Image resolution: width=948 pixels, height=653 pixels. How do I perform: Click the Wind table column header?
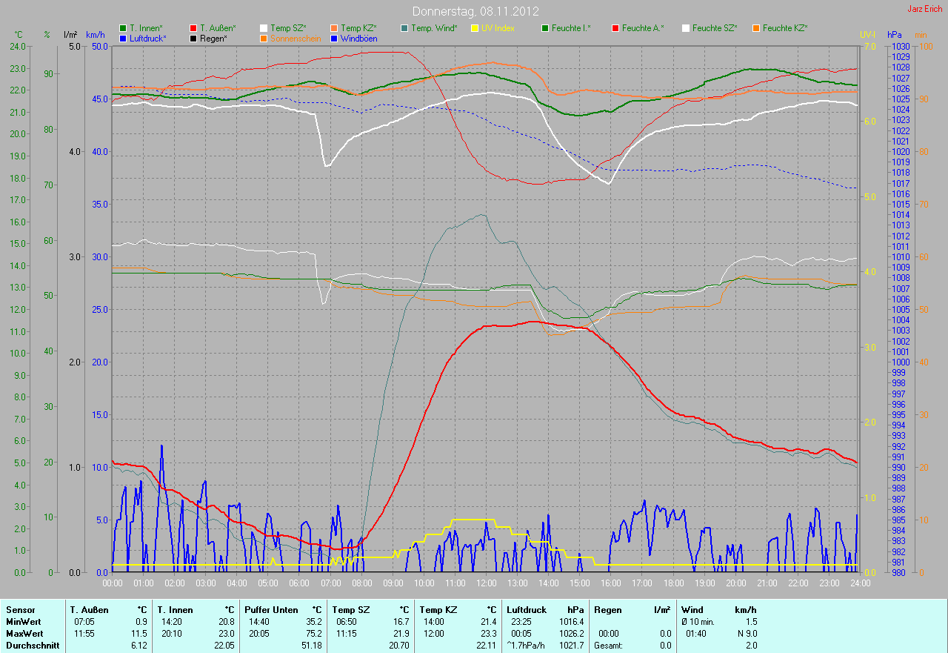pos(692,609)
